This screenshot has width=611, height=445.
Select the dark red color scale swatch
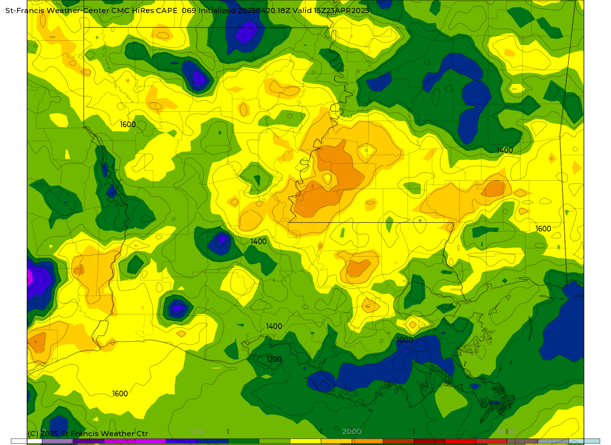pos(429,441)
